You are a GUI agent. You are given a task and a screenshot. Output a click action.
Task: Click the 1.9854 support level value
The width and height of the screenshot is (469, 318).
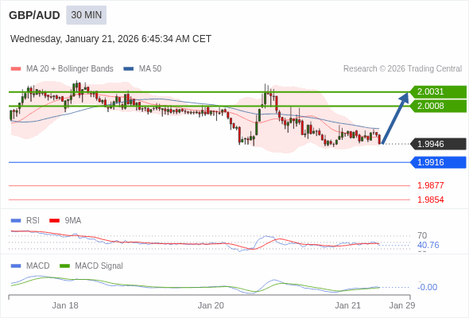430,200
